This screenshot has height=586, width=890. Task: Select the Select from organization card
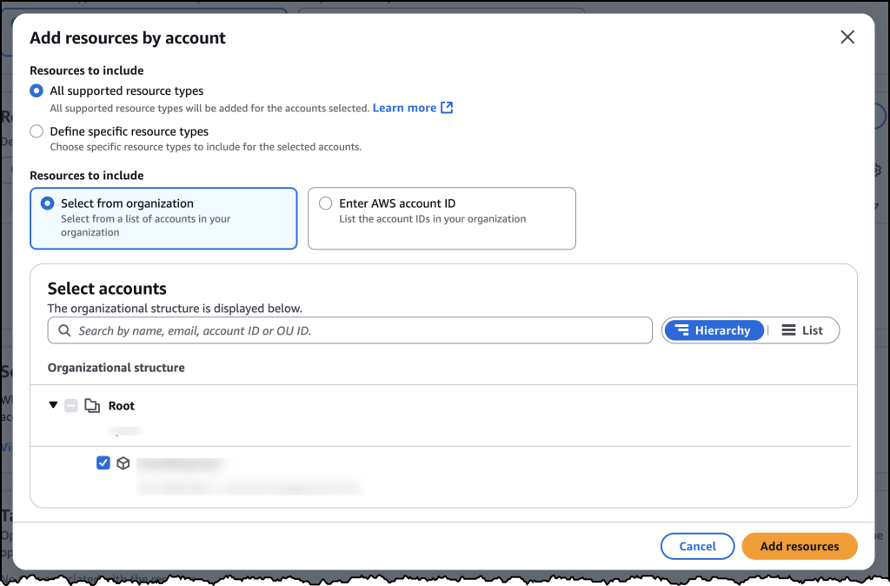[x=163, y=218]
